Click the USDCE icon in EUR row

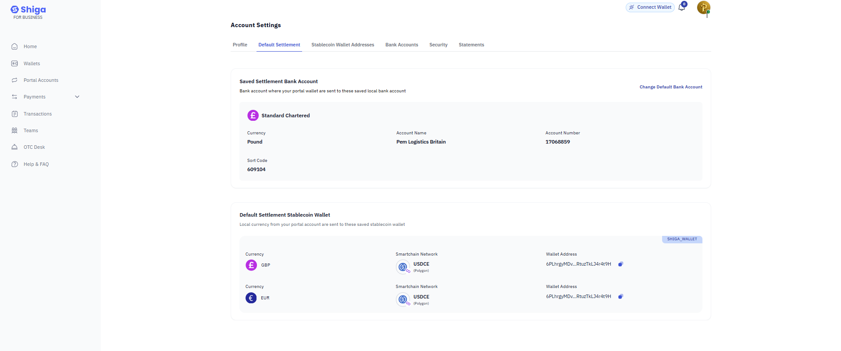click(x=403, y=299)
